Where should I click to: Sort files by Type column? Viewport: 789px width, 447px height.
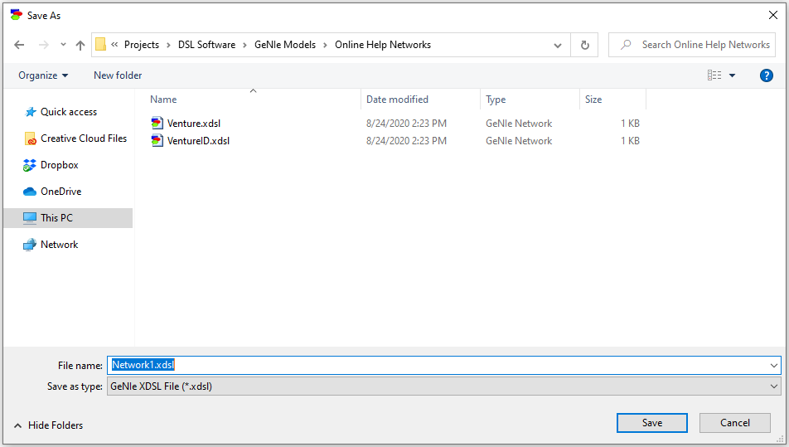[530, 100]
